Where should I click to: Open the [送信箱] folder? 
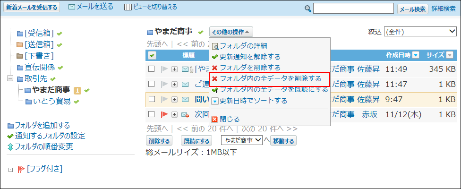point(39,45)
